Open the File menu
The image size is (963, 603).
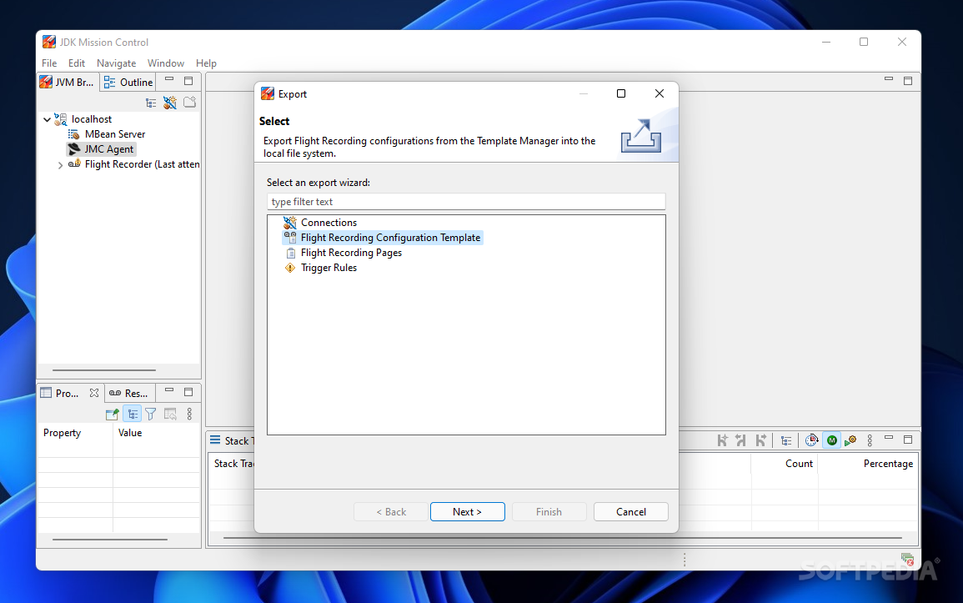(x=49, y=63)
